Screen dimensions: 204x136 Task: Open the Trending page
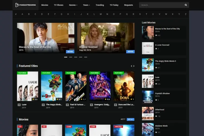click(x=100, y=5)
